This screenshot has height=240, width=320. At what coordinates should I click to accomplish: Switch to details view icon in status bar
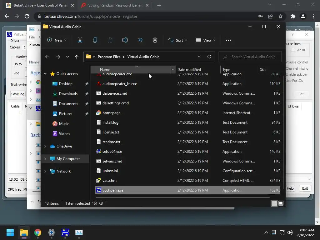click(274, 203)
